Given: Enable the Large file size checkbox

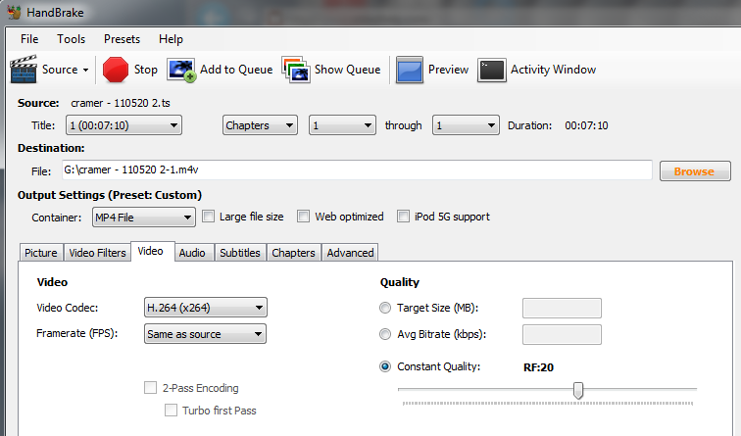Looking at the screenshot, I should pyautogui.click(x=208, y=217).
